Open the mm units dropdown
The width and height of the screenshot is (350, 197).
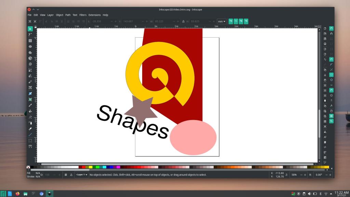pyautogui.click(x=221, y=21)
